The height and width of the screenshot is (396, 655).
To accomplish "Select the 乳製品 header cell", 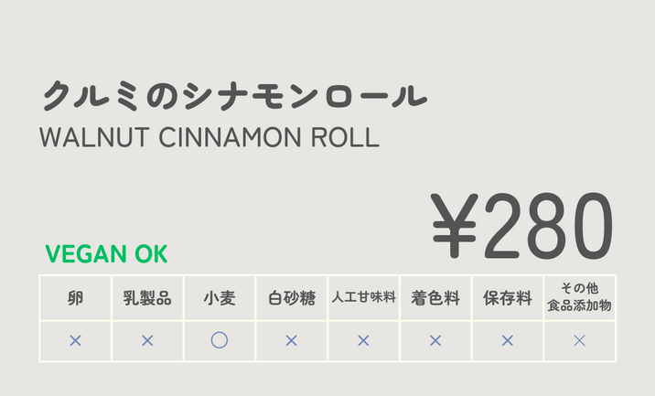I will [147, 298].
